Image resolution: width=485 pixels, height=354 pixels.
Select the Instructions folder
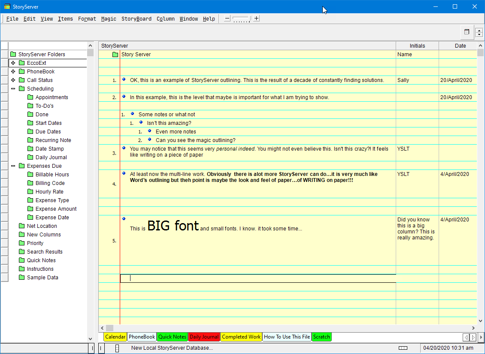pos(40,269)
